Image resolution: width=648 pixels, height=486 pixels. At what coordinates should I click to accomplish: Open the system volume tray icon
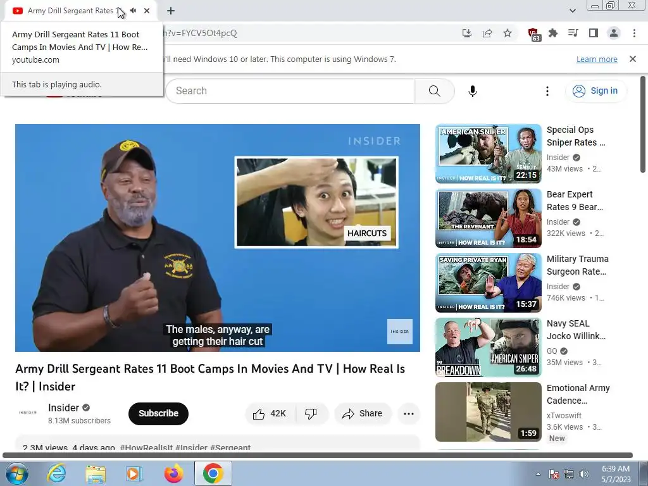pos(584,474)
